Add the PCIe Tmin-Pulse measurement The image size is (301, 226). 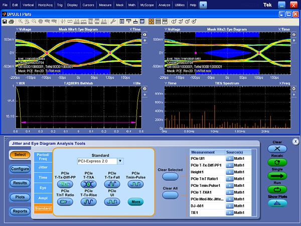(135, 184)
